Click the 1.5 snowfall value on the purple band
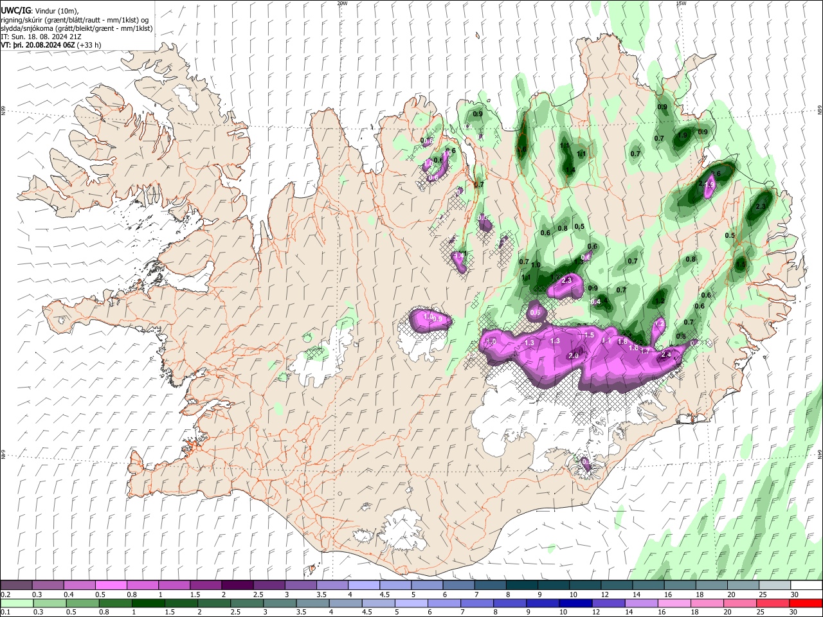The height and width of the screenshot is (617, 823). click(x=589, y=335)
